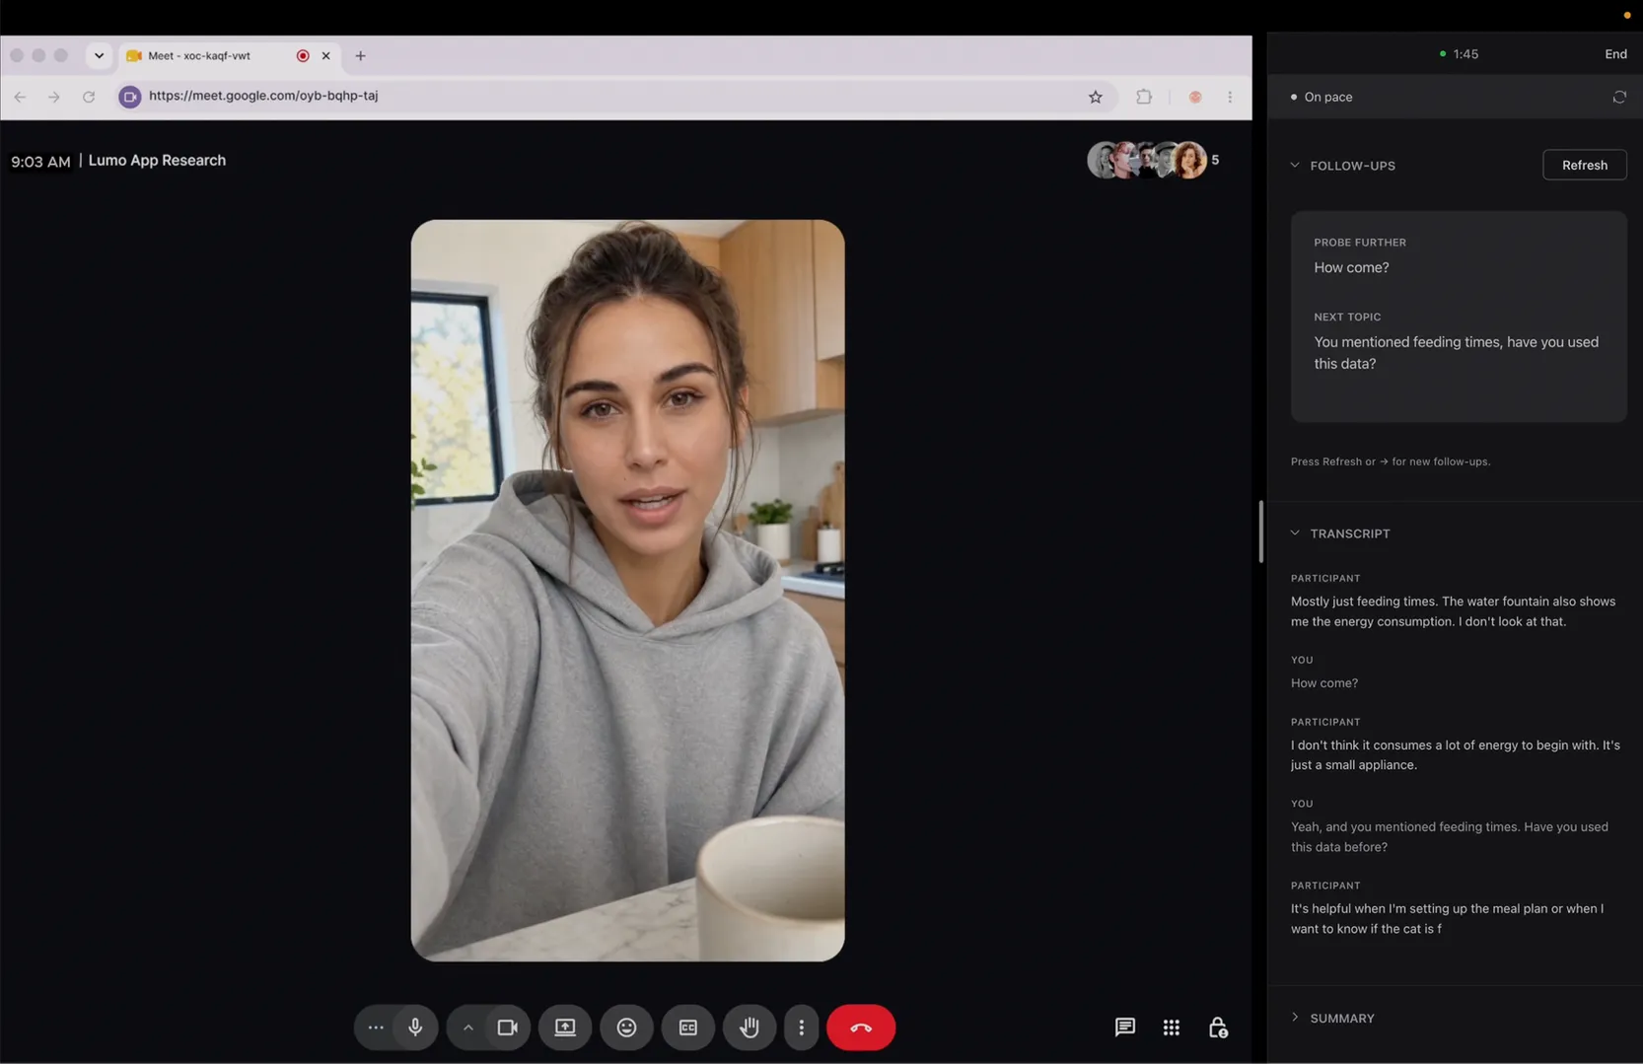This screenshot has width=1643, height=1064.
Task: Select the Meet - xoc-kaqf-vwt tab
Action: 230,56
